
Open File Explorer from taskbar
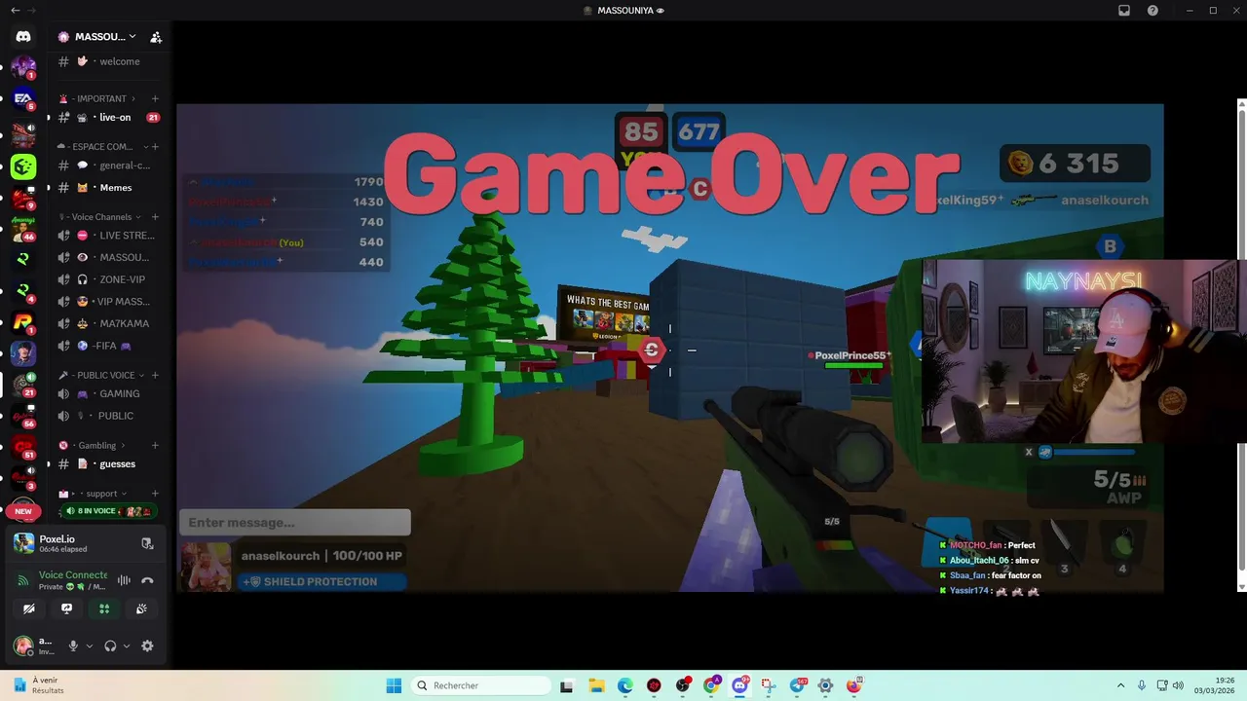point(596,685)
